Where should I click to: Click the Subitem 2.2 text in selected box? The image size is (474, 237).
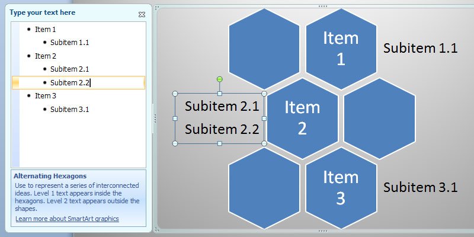coord(222,129)
